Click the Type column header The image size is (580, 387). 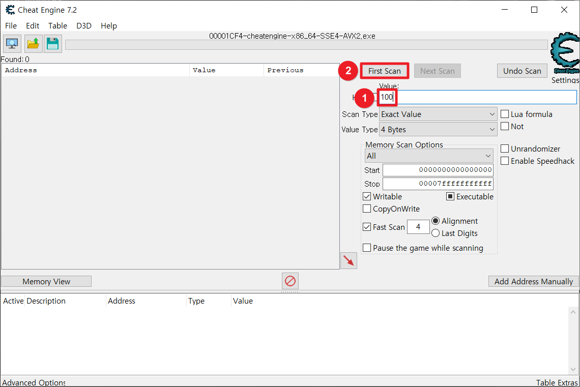pos(209,301)
